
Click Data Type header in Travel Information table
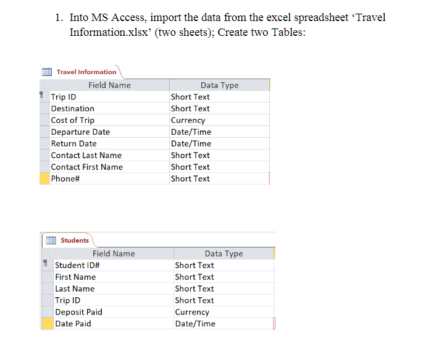(x=220, y=85)
